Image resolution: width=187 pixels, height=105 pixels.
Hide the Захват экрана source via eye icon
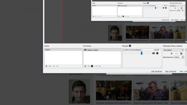point(85,50)
